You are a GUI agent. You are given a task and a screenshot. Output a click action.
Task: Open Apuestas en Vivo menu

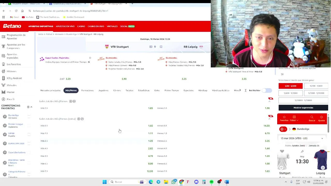[x=65, y=26]
